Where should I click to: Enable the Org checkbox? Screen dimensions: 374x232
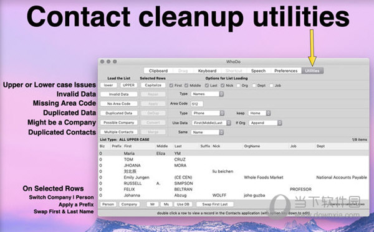238,85
